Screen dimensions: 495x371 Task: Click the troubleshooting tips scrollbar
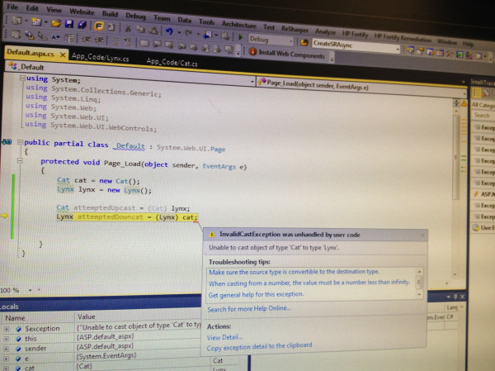tap(419, 283)
